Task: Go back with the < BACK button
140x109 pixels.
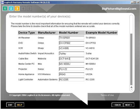Action: click(x=117, y=105)
